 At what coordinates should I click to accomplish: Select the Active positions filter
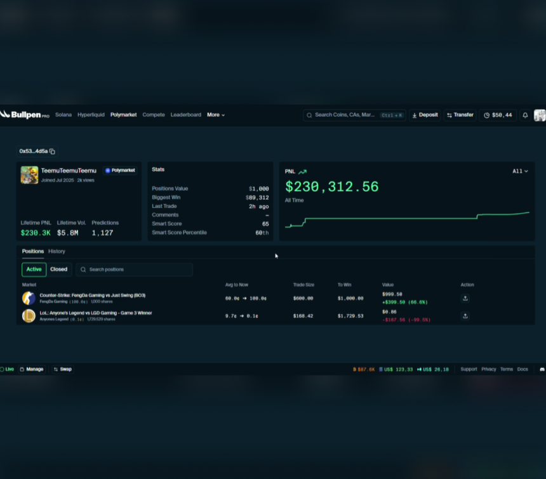34,270
